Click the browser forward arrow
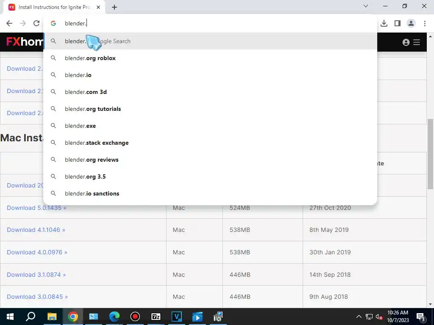The width and height of the screenshot is (434, 325). (x=23, y=23)
